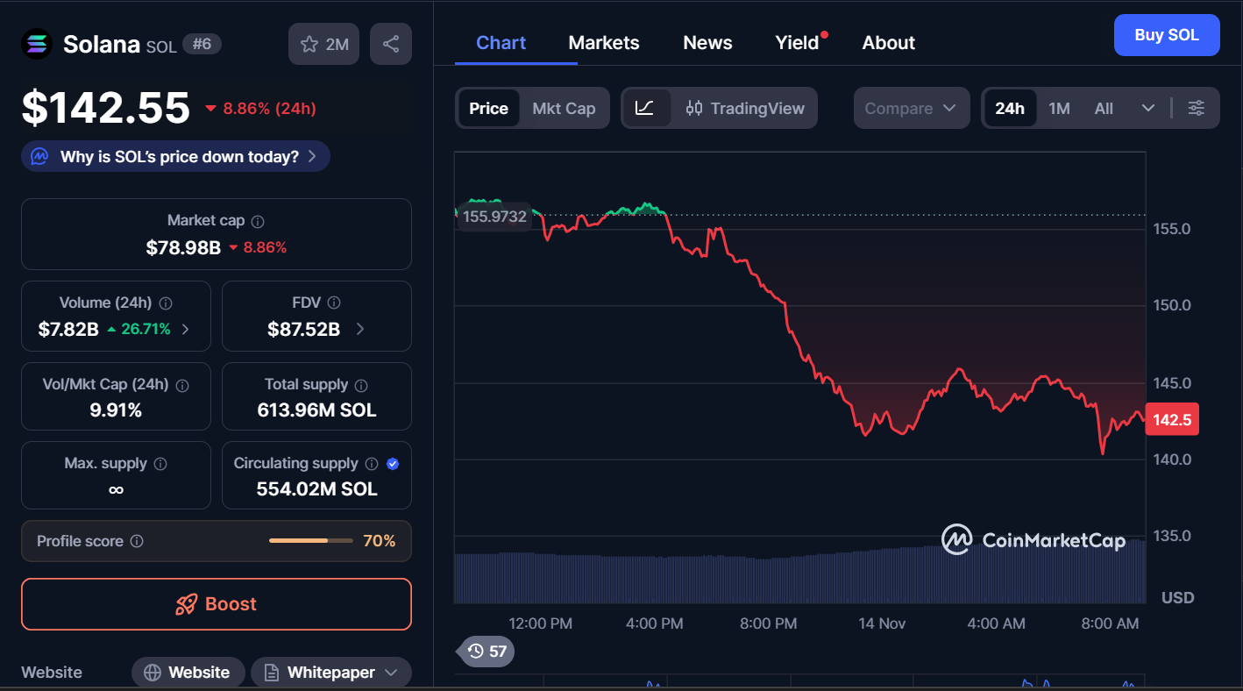Click the Buy SOL button
This screenshot has width=1243, height=691.
pos(1167,35)
